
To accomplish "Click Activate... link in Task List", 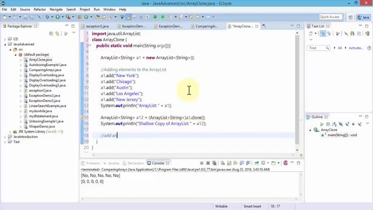I will (x=356, y=48).
